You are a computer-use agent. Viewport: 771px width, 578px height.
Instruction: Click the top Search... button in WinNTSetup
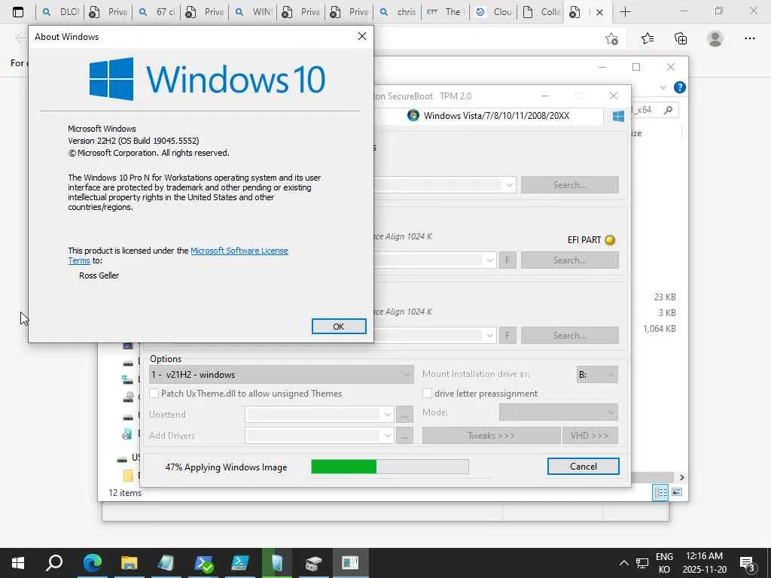tap(570, 185)
